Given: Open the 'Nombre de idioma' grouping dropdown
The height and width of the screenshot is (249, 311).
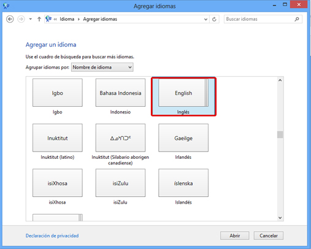Looking at the screenshot, I should pyautogui.click(x=102, y=67).
